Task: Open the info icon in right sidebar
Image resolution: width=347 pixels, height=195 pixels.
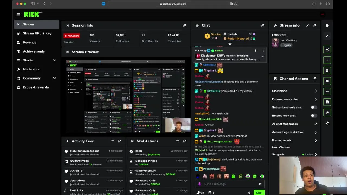Action: click(327, 25)
